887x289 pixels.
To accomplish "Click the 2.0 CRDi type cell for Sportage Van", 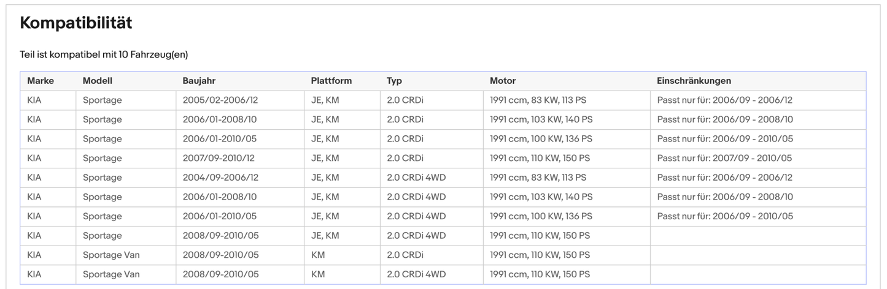I will coord(405,255).
